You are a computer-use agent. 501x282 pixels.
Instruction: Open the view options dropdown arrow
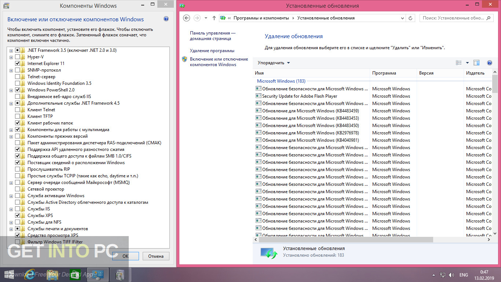click(467, 63)
